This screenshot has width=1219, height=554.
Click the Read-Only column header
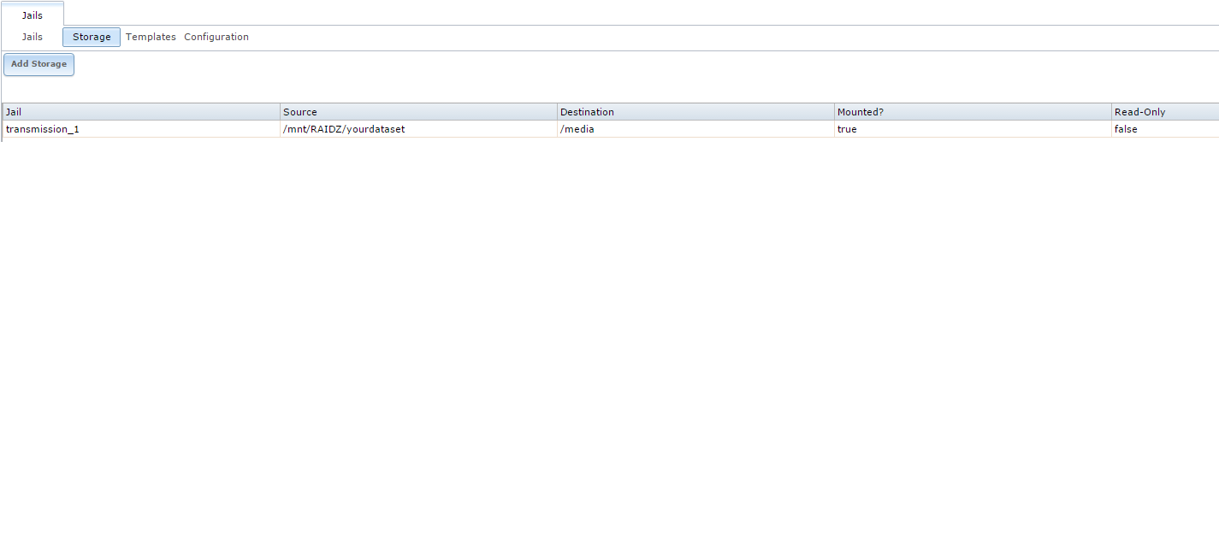click(1165, 112)
